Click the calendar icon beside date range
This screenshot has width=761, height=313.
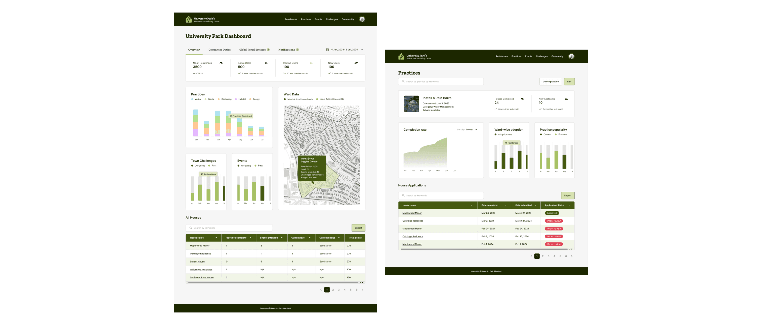tap(327, 49)
